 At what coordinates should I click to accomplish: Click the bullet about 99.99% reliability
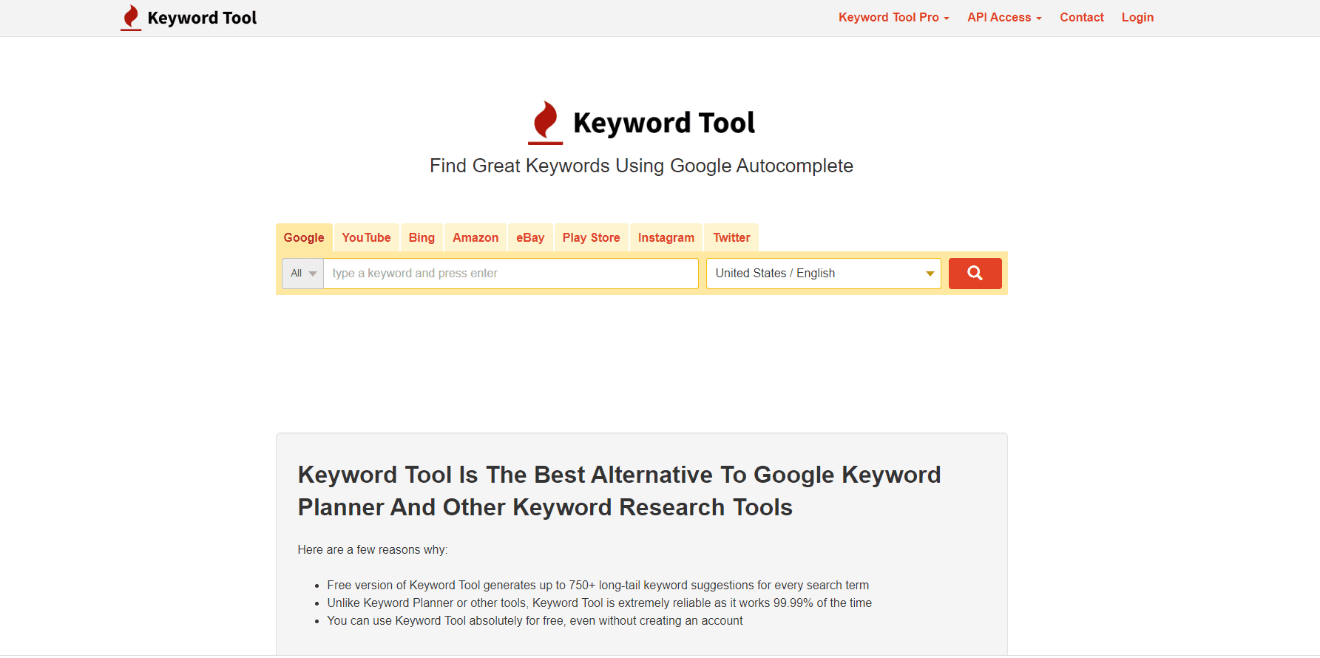600,603
